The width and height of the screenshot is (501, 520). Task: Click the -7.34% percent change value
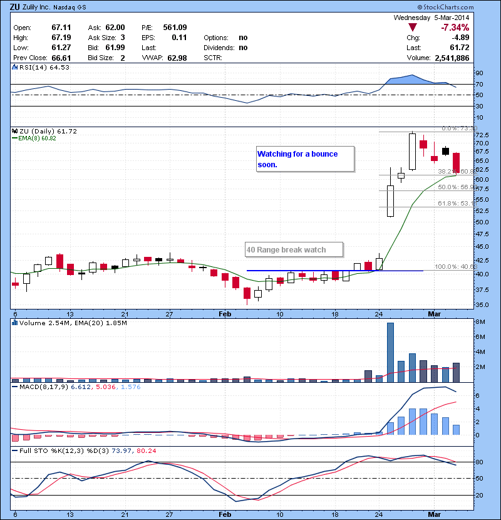tap(455, 28)
